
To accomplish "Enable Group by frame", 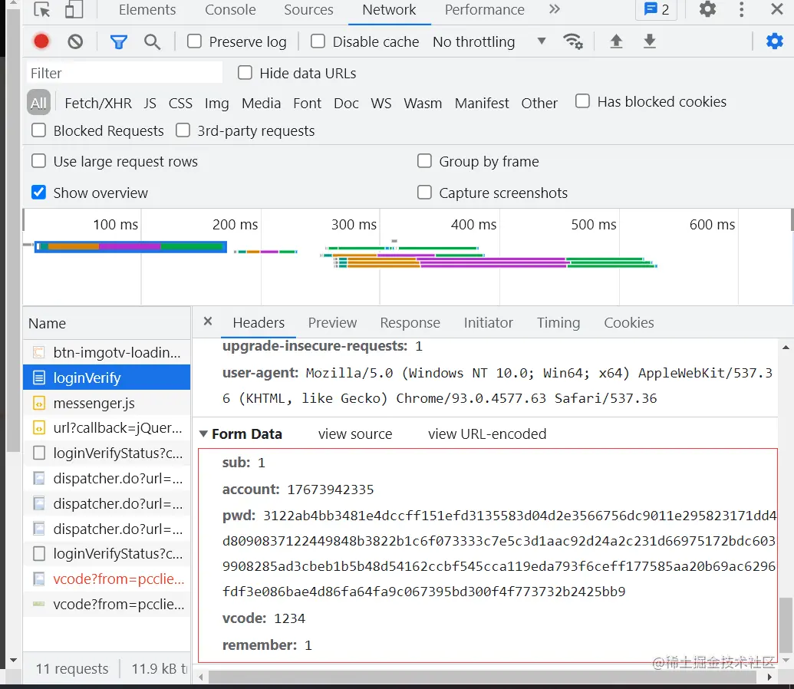I will coord(424,161).
